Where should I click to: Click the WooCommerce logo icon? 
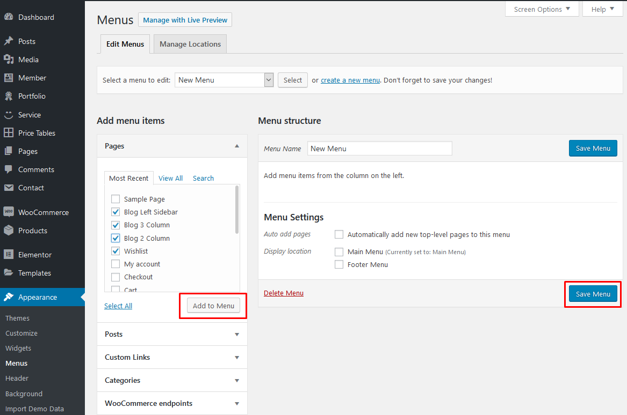click(9, 212)
